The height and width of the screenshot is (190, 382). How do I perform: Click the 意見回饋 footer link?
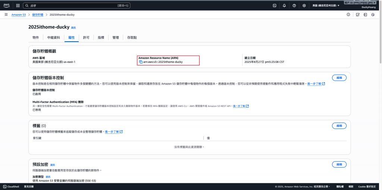29,187
